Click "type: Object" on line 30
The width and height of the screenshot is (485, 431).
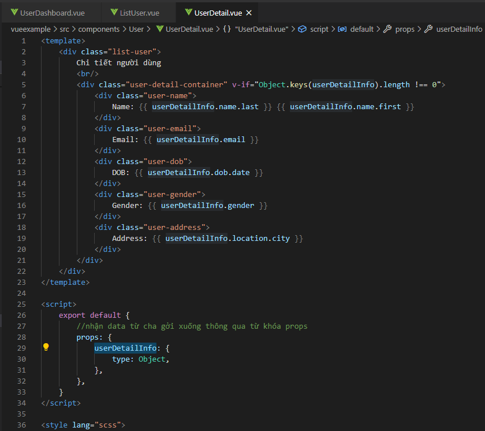click(139, 359)
